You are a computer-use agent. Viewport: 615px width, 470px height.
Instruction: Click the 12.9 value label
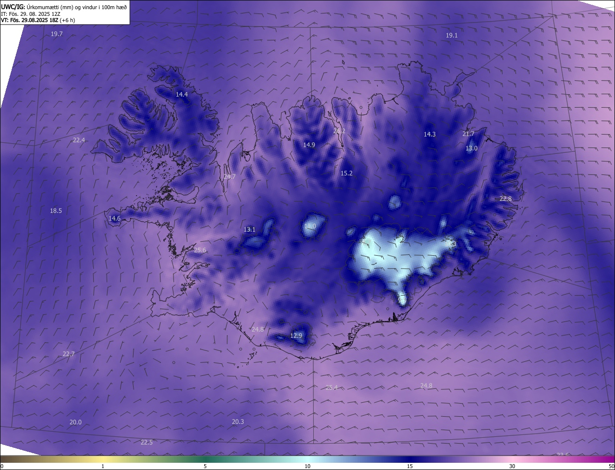point(296,336)
